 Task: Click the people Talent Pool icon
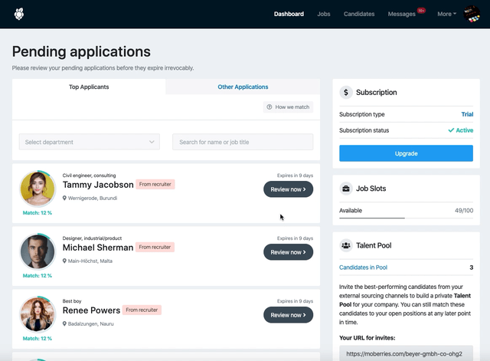point(346,245)
